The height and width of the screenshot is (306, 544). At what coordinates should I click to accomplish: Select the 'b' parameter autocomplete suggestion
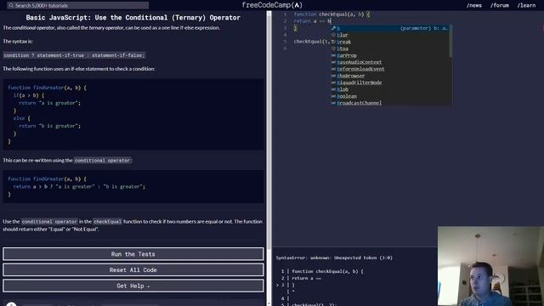389,28
